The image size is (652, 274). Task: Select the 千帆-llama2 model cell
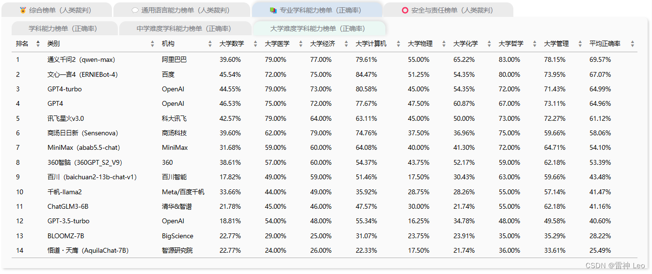point(64,192)
